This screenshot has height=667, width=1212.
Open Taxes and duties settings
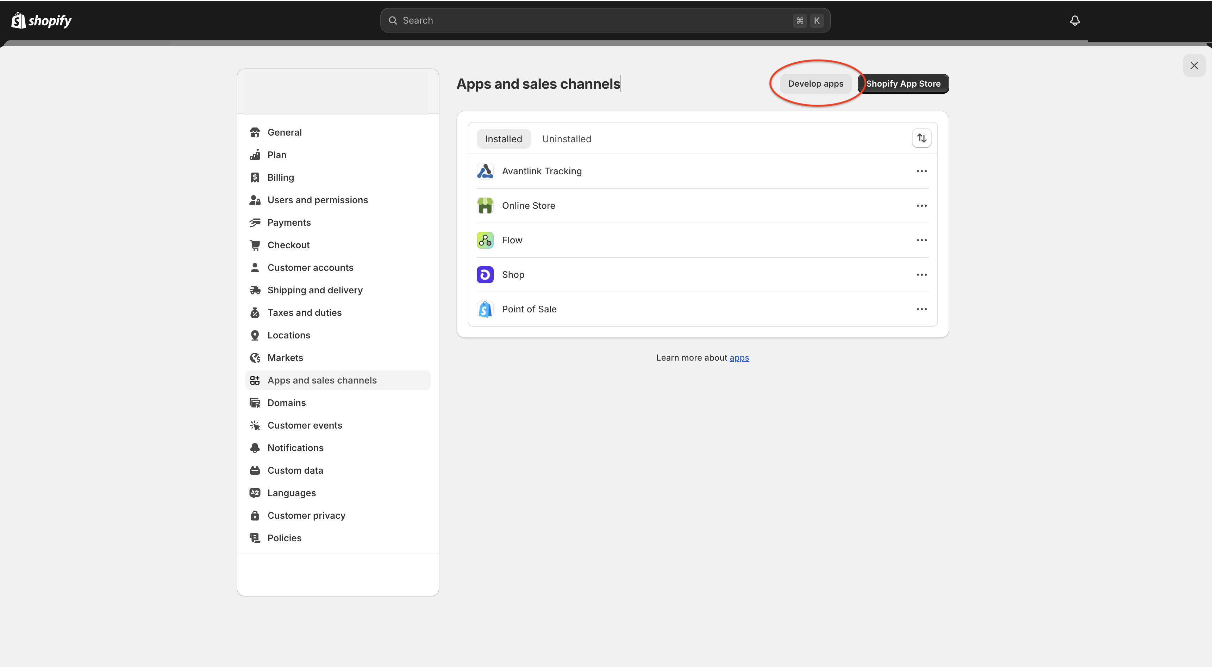(338, 313)
